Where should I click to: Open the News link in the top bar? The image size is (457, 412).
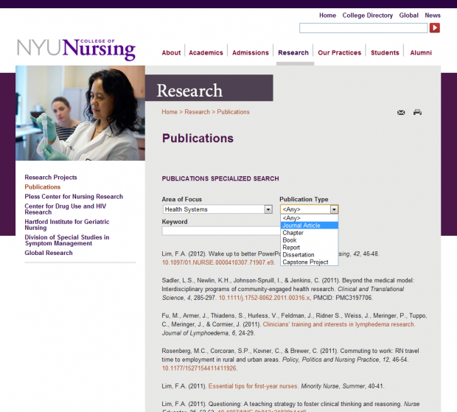[433, 15]
